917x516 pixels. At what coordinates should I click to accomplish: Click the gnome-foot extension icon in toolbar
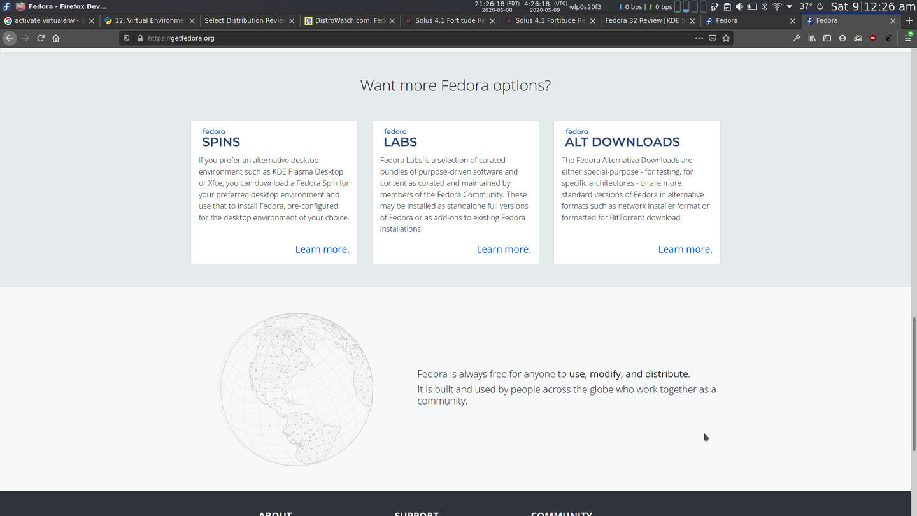tap(888, 38)
